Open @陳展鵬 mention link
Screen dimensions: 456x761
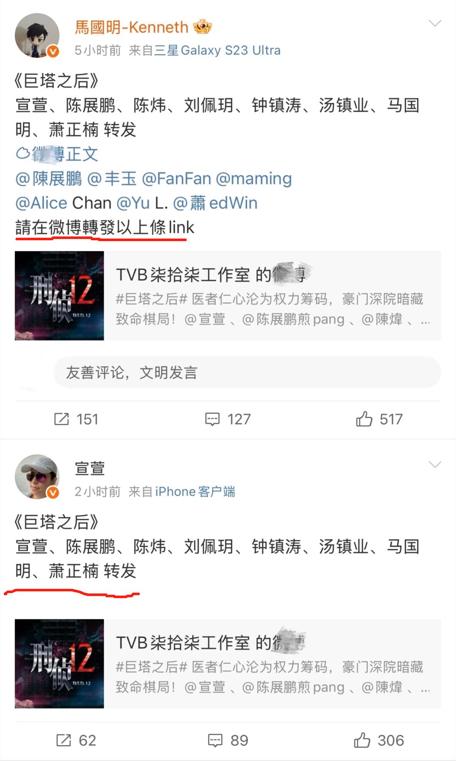click(x=49, y=179)
